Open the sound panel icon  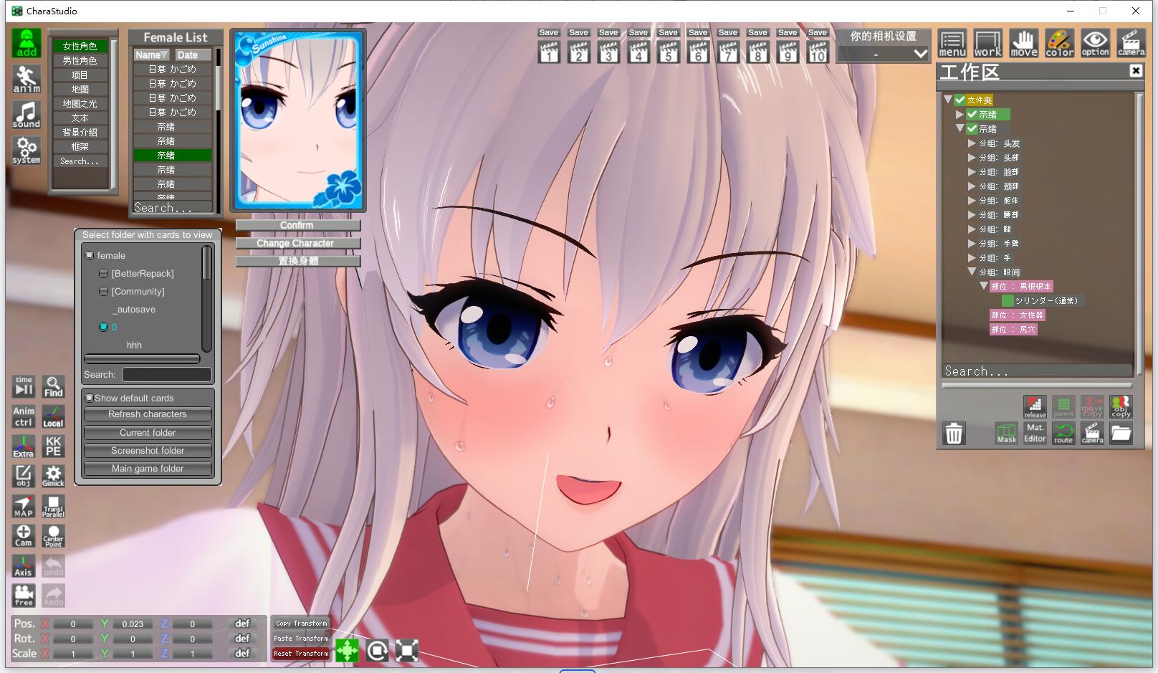[27, 115]
